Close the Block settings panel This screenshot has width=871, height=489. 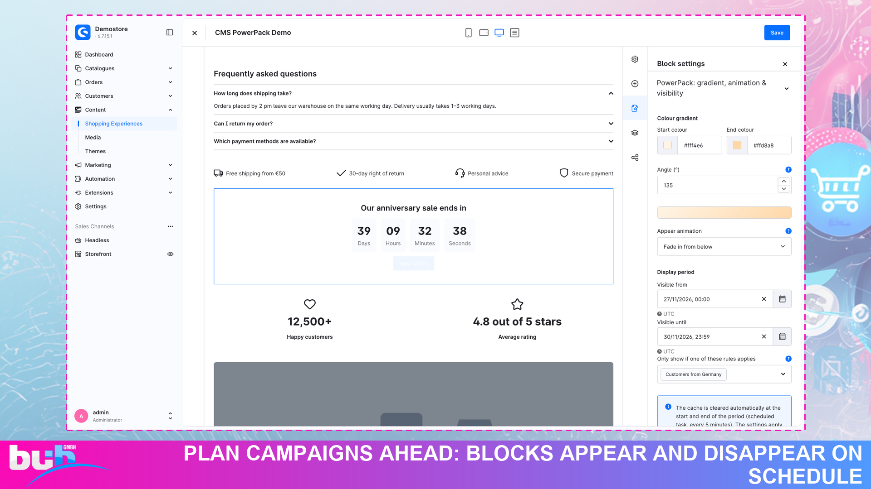point(785,64)
